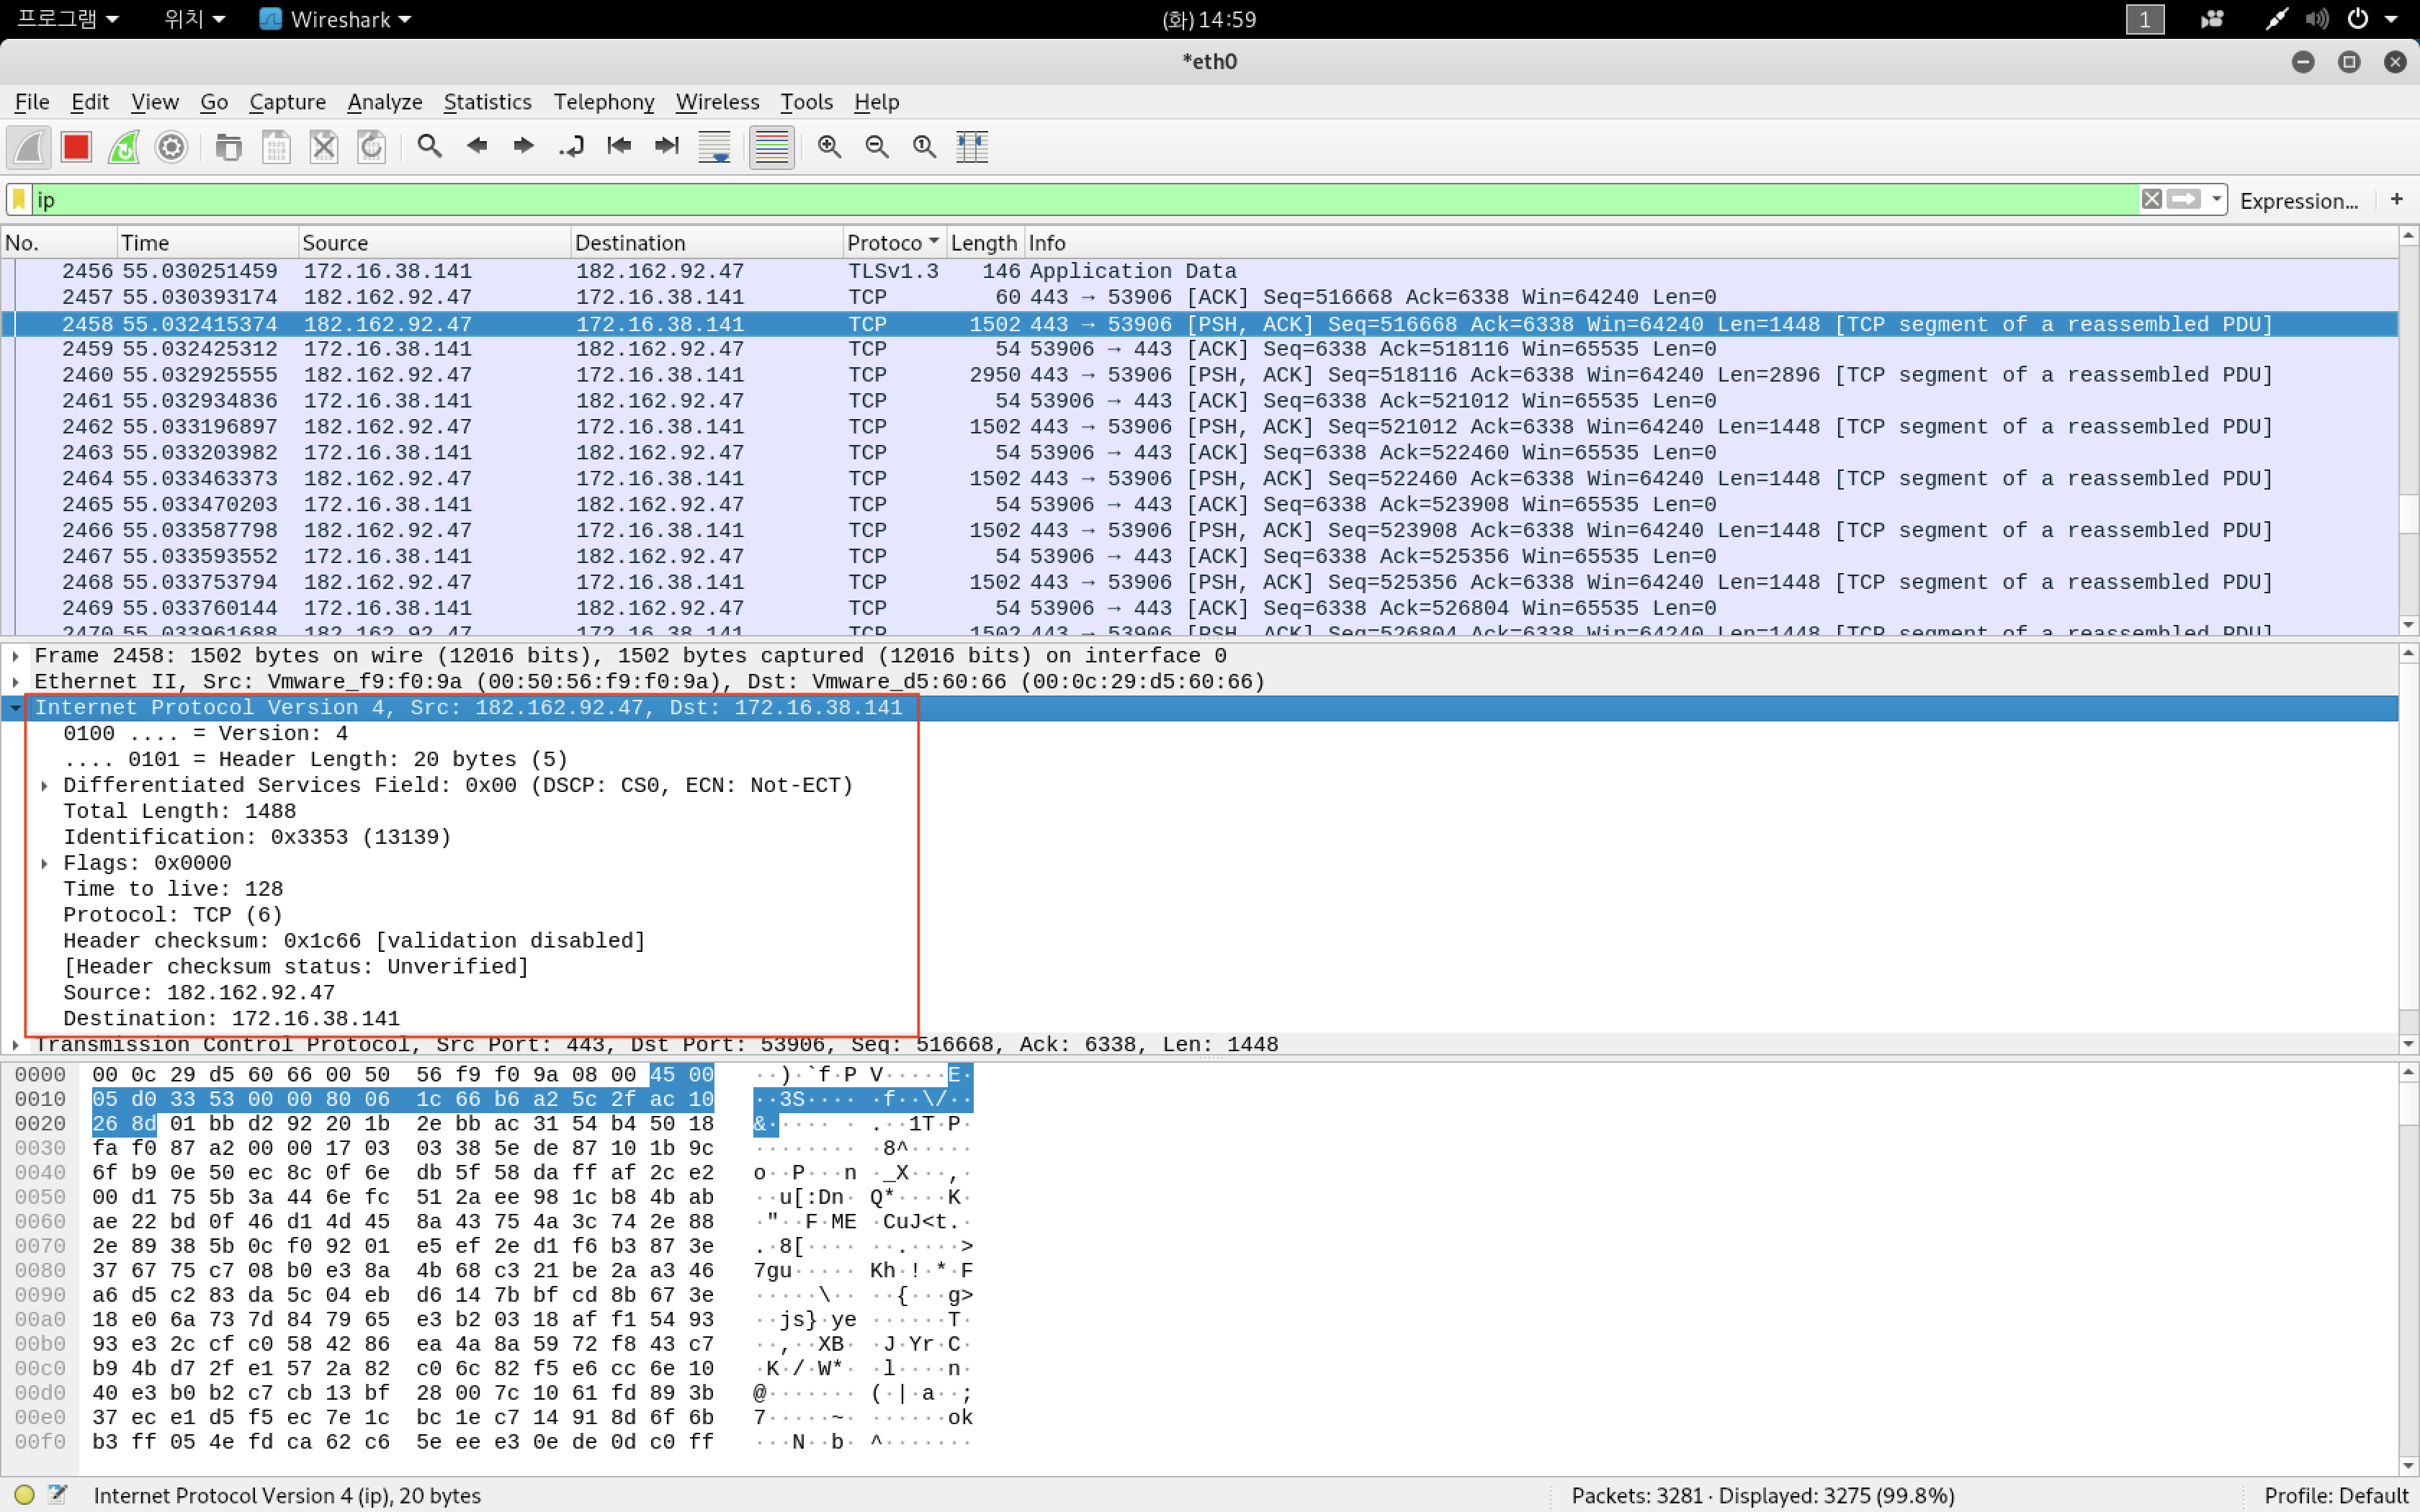The image size is (2420, 1512).
Task: Click the Resize columns icon
Action: tap(971, 147)
